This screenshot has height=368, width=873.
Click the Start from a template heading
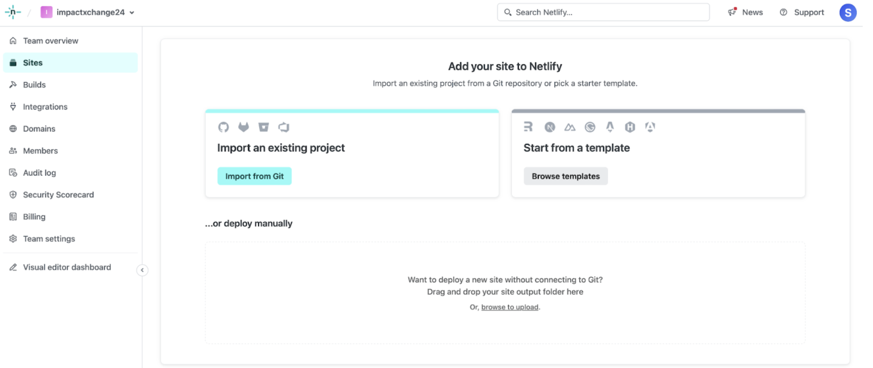577,148
